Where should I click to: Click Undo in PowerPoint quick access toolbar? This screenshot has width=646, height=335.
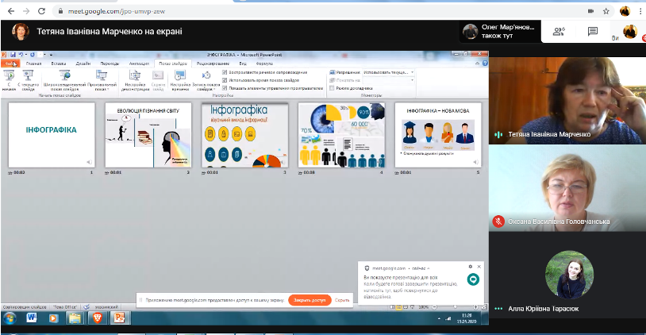click(x=21, y=55)
